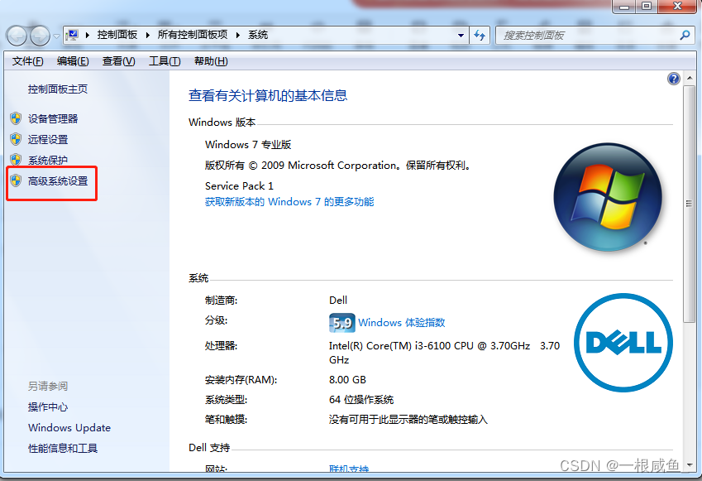
Task: Click the text Windows 7 专业版
Action: click(x=248, y=145)
